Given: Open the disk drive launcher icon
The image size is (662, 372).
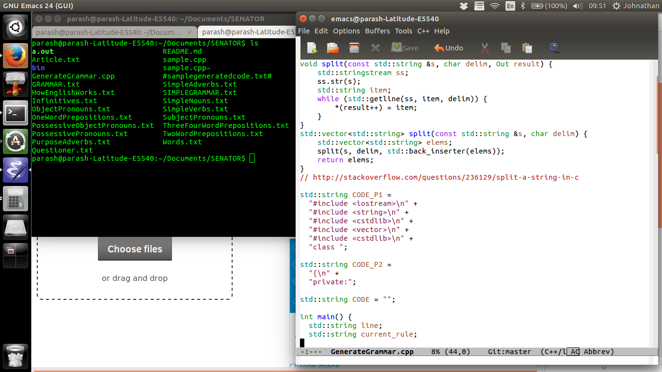Looking at the screenshot, I should point(16,227).
